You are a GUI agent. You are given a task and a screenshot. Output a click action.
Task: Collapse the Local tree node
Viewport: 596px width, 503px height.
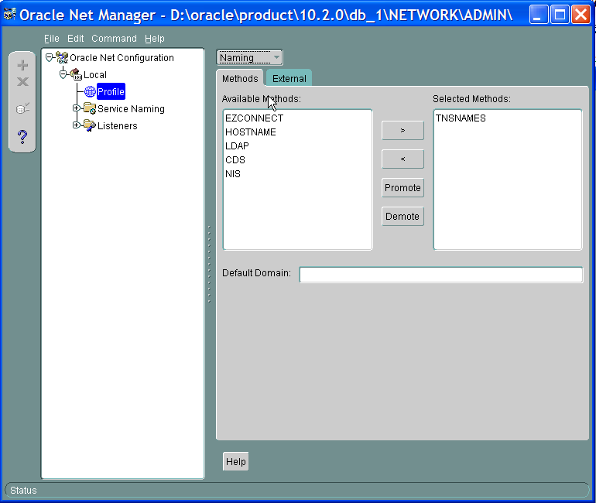tap(63, 74)
